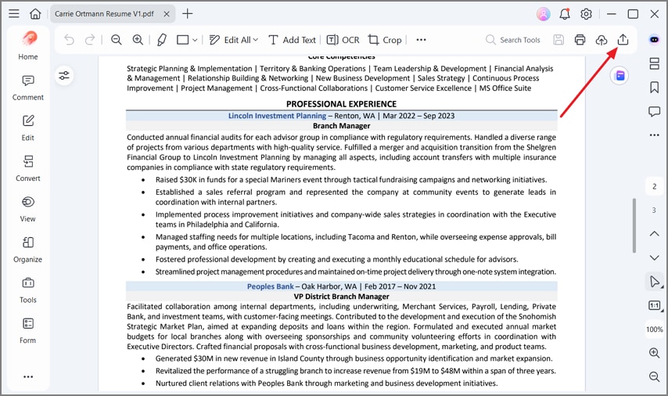
Task: Zoom out using toolbar magnifier
Action: click(x=117, y=40)
